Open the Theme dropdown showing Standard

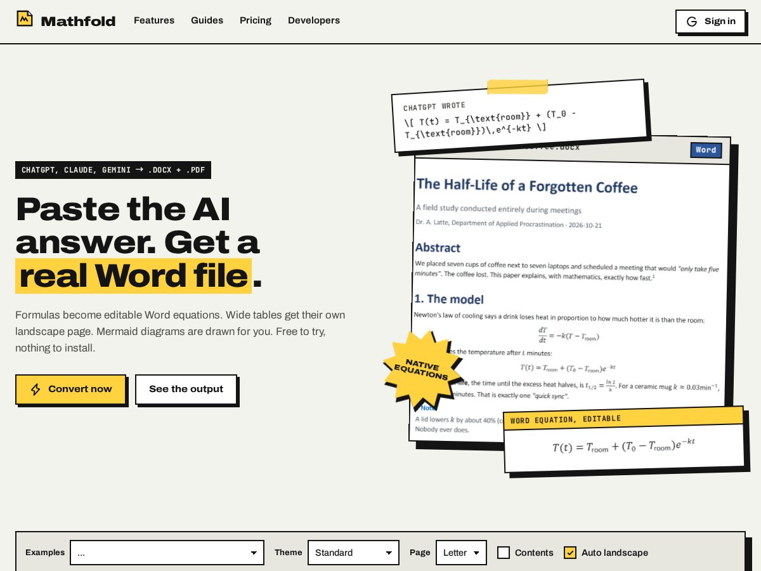click(x=353, y=553)
